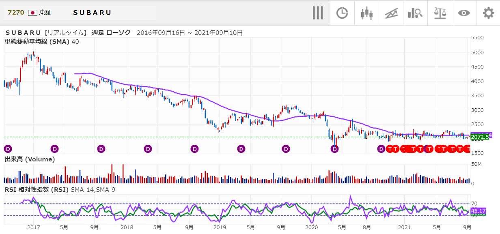The image size is (500, 234).
Task: Click 週足 ローソク in chart title
Action: click(111, 32)
